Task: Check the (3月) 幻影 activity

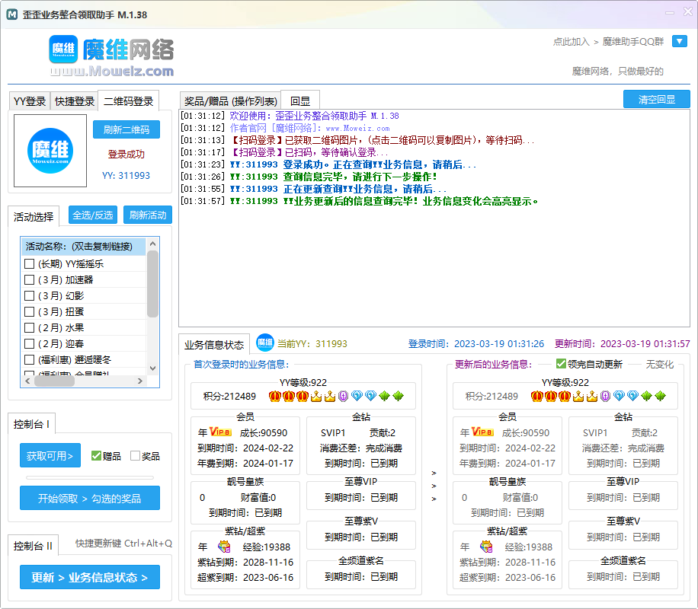Action: [x=30, y=296]
